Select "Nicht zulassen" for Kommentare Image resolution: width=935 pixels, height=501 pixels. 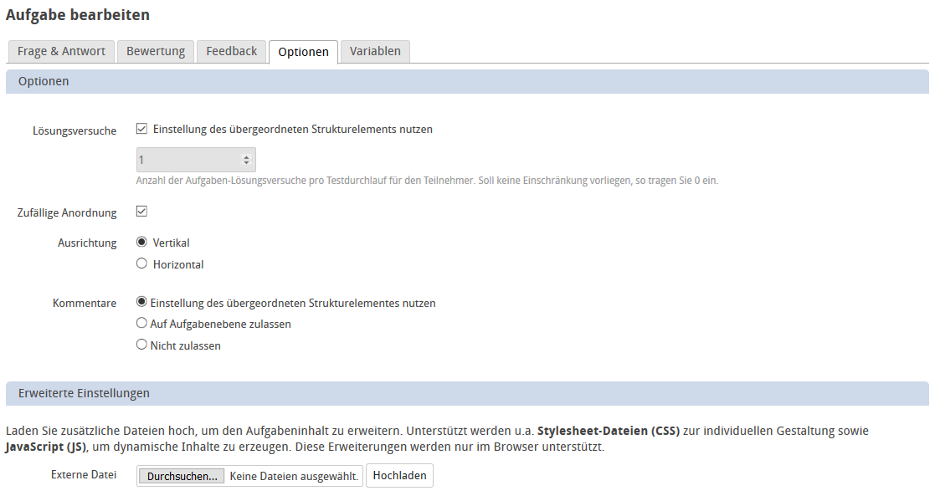coord(141,345)
